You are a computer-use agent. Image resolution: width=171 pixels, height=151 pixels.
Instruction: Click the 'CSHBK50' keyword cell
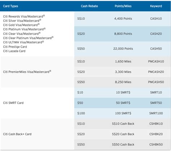pyautogui.click(x=156, y=144)
